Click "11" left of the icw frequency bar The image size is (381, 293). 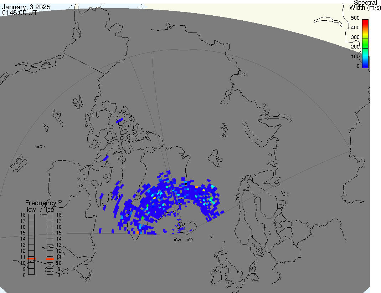(x=22, y=257)
